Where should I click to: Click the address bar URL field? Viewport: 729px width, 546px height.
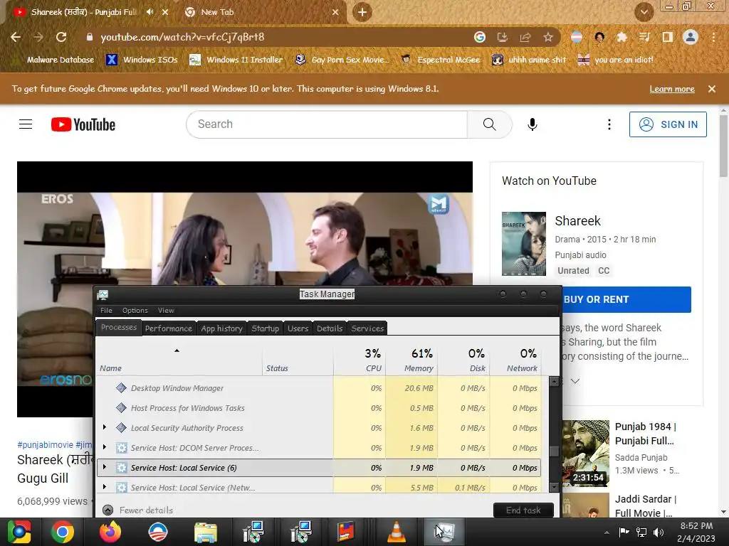pos(279,37)
